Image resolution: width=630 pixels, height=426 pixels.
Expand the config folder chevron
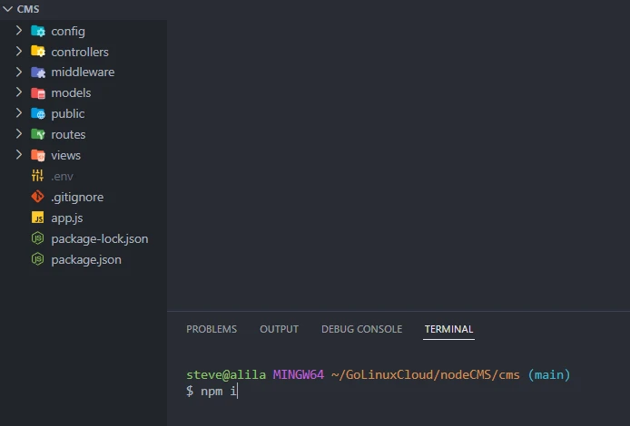tap(19, 31)
